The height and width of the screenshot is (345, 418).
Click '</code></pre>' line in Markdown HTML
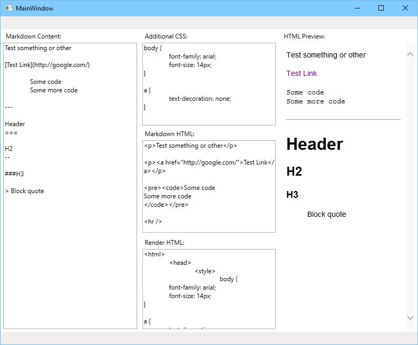point(166,205)
